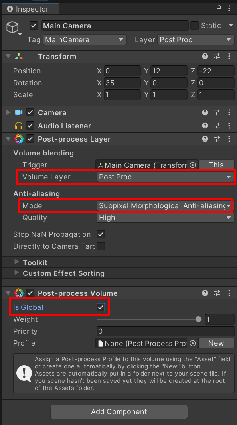Screen dimensions: 237x425
Task: Expand the Camera component foldout
Action: (x=8, y=112)
